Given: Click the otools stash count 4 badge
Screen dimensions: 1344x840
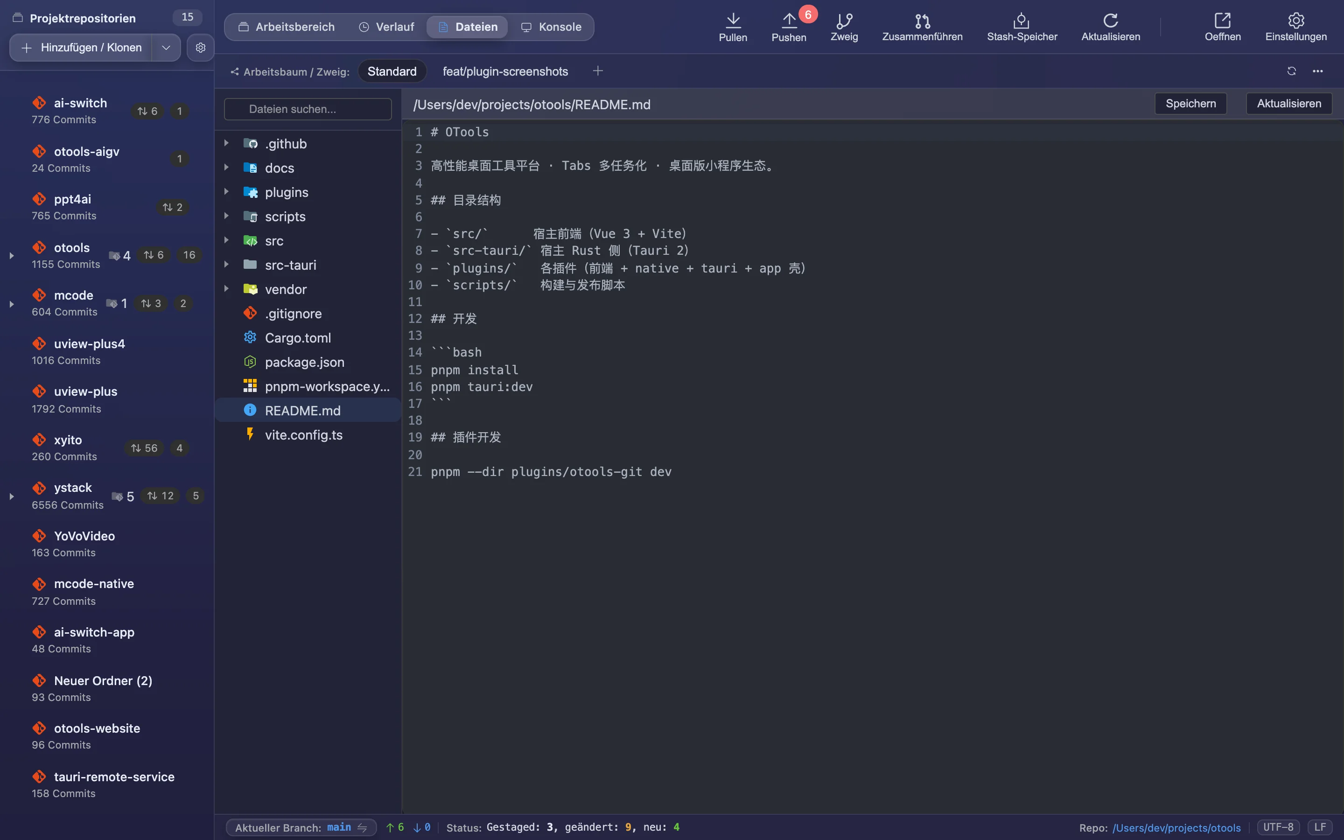Looking at the screenshot, I should coord(120,256).
